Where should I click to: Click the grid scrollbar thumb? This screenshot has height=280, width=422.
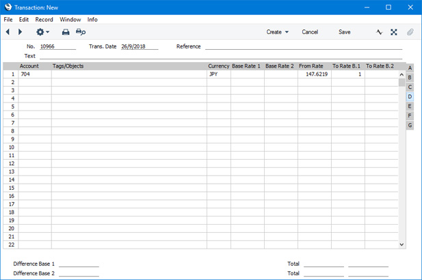(x=401, y=82)
